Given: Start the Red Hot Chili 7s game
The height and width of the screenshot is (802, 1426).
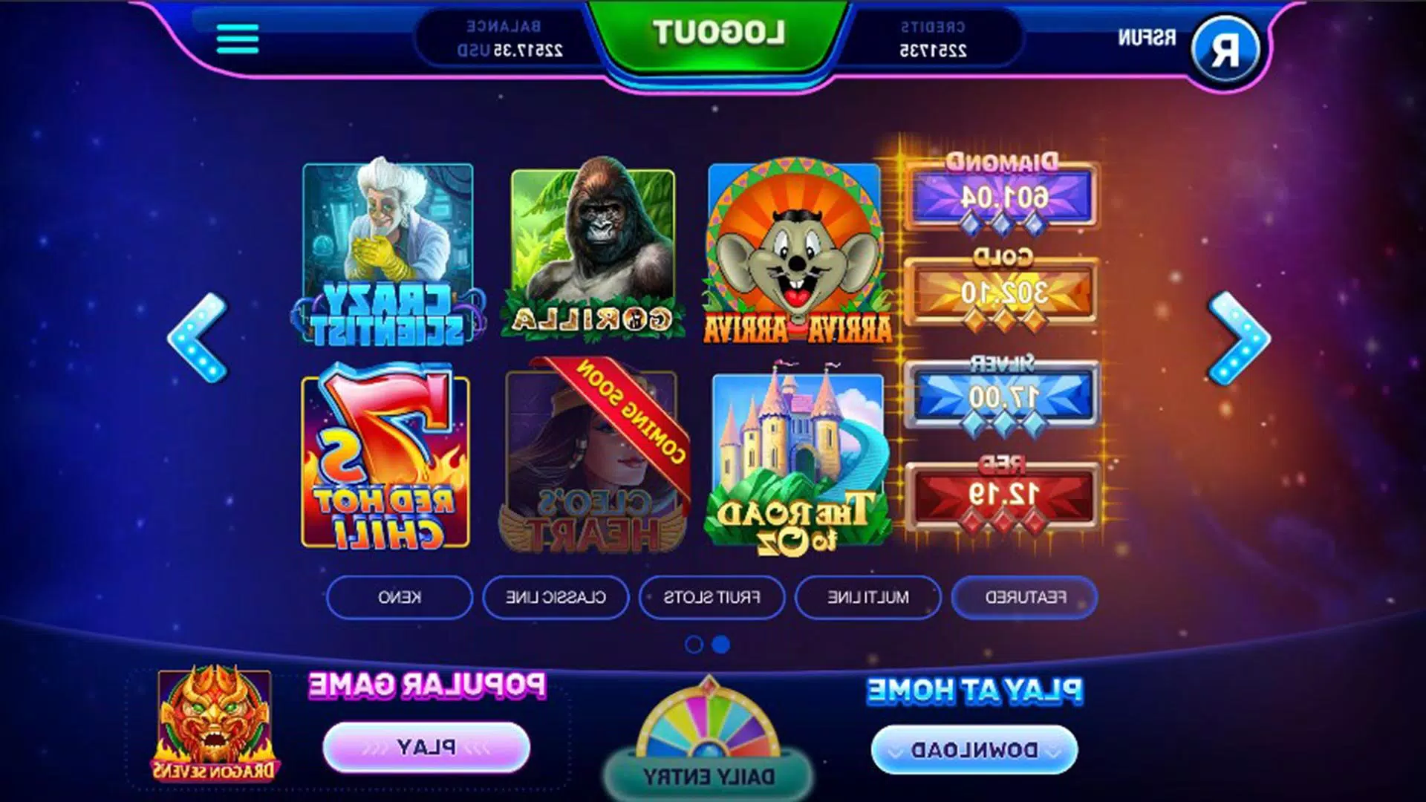Looking at the screenshot, I should [385, 457].
